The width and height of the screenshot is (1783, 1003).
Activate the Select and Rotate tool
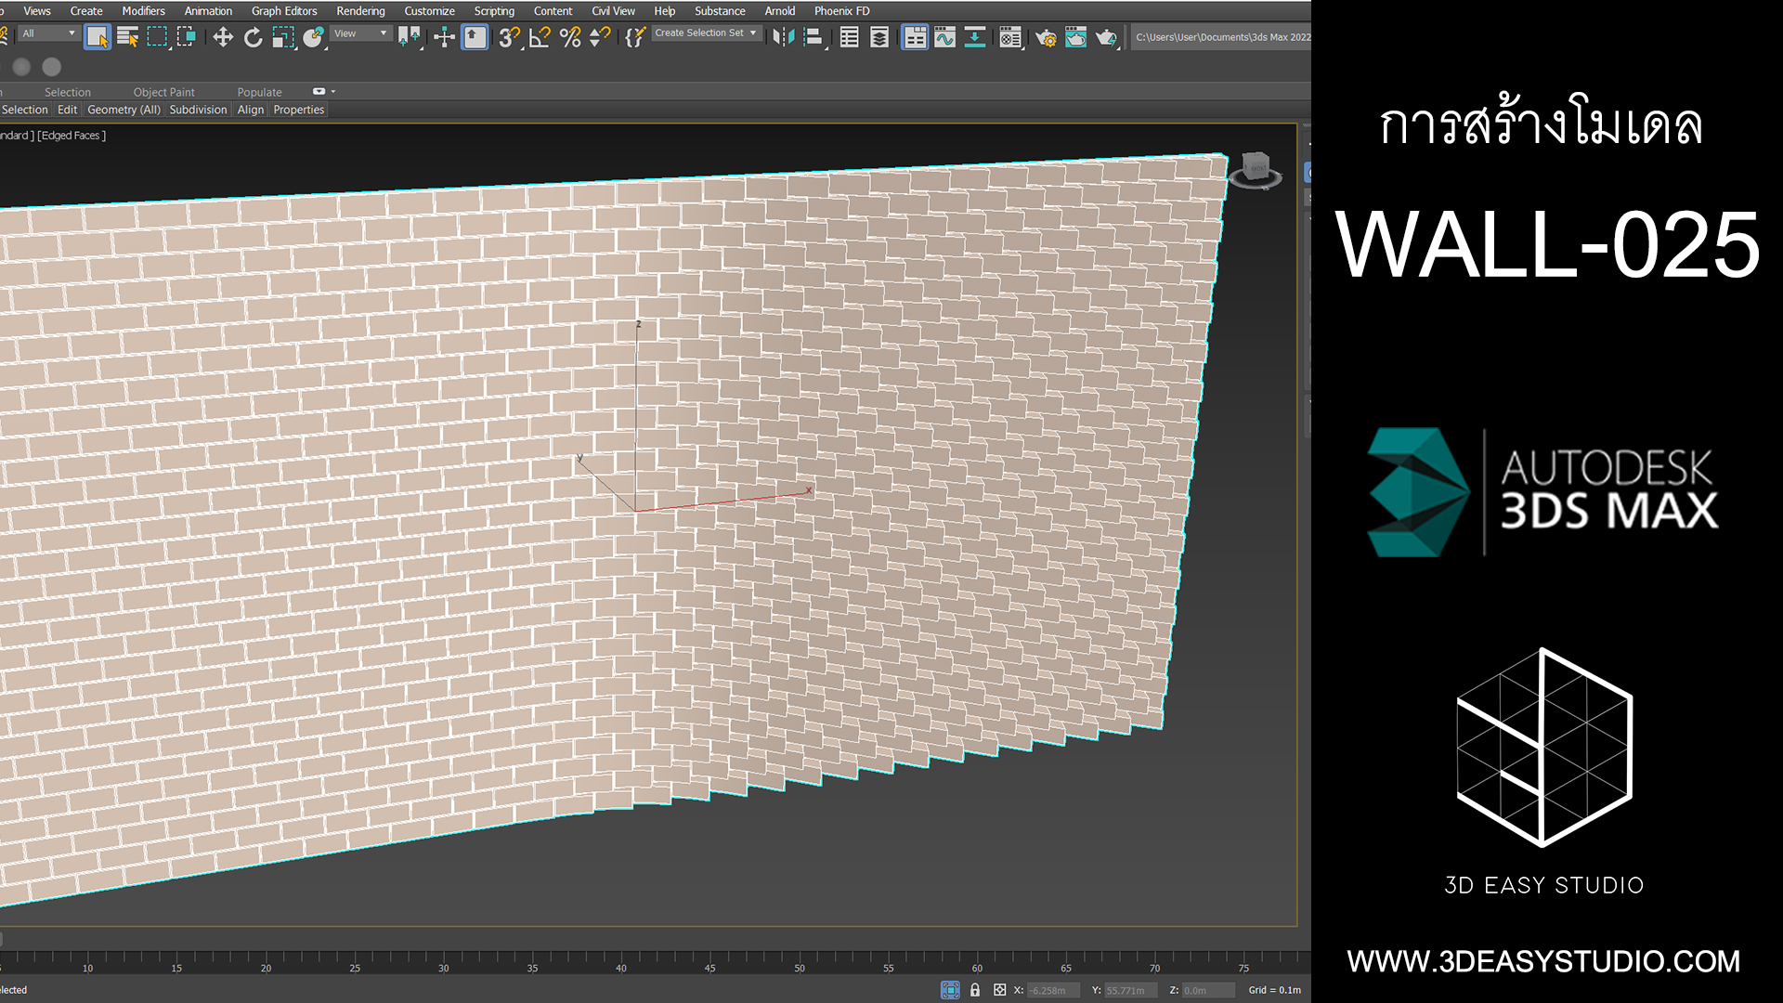click(253, 37)
